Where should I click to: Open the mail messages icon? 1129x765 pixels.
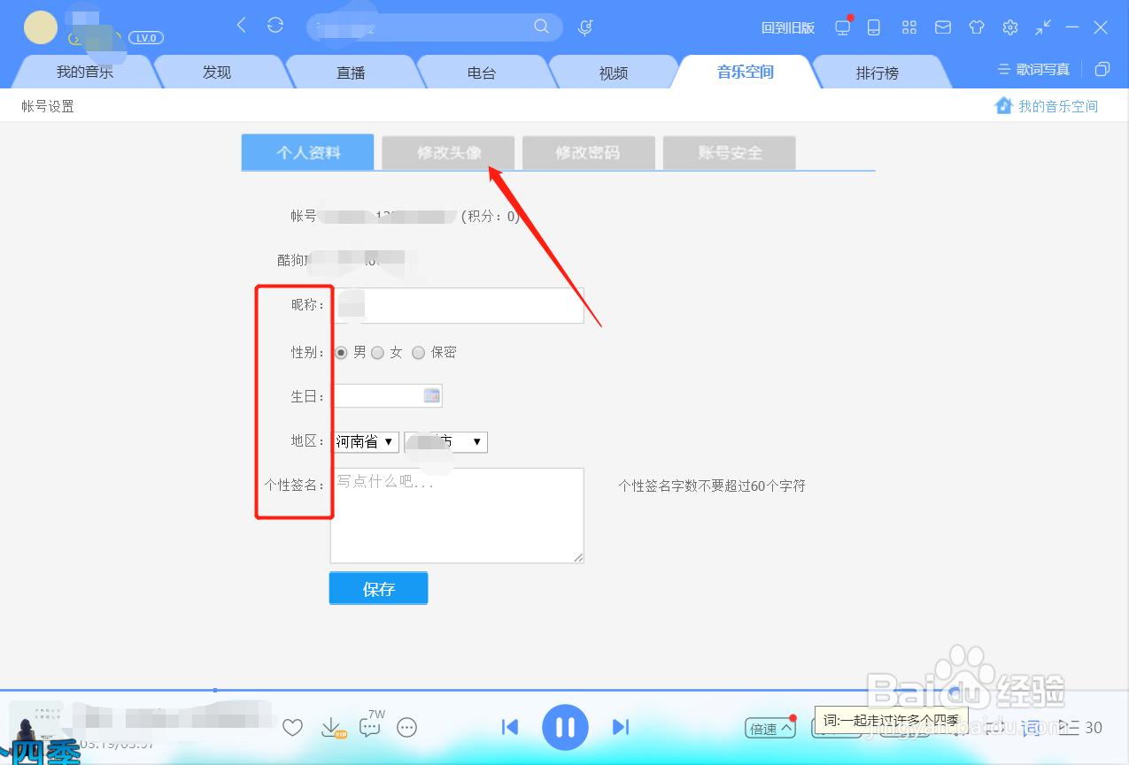pyautogui.click(x=943, y=27)
